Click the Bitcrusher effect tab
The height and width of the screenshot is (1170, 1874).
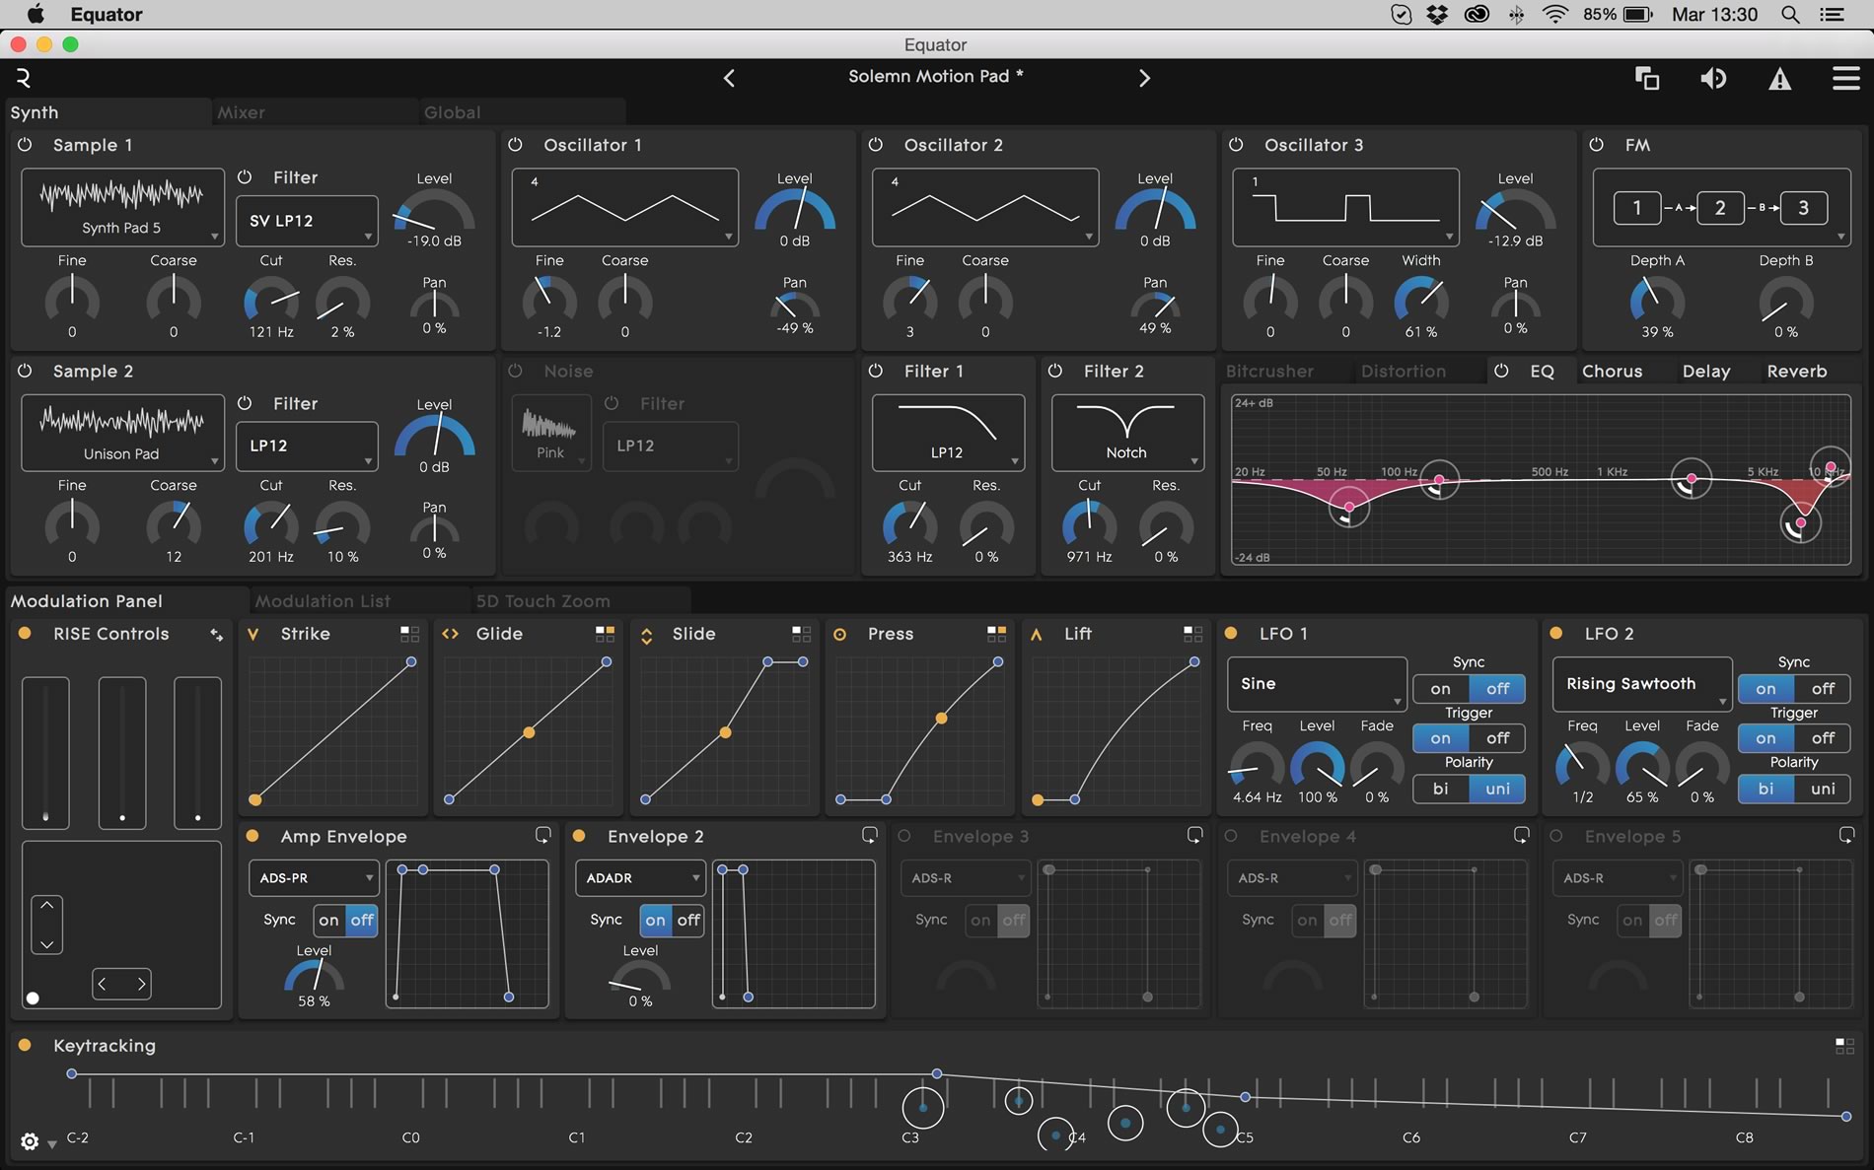(1269, 372)
